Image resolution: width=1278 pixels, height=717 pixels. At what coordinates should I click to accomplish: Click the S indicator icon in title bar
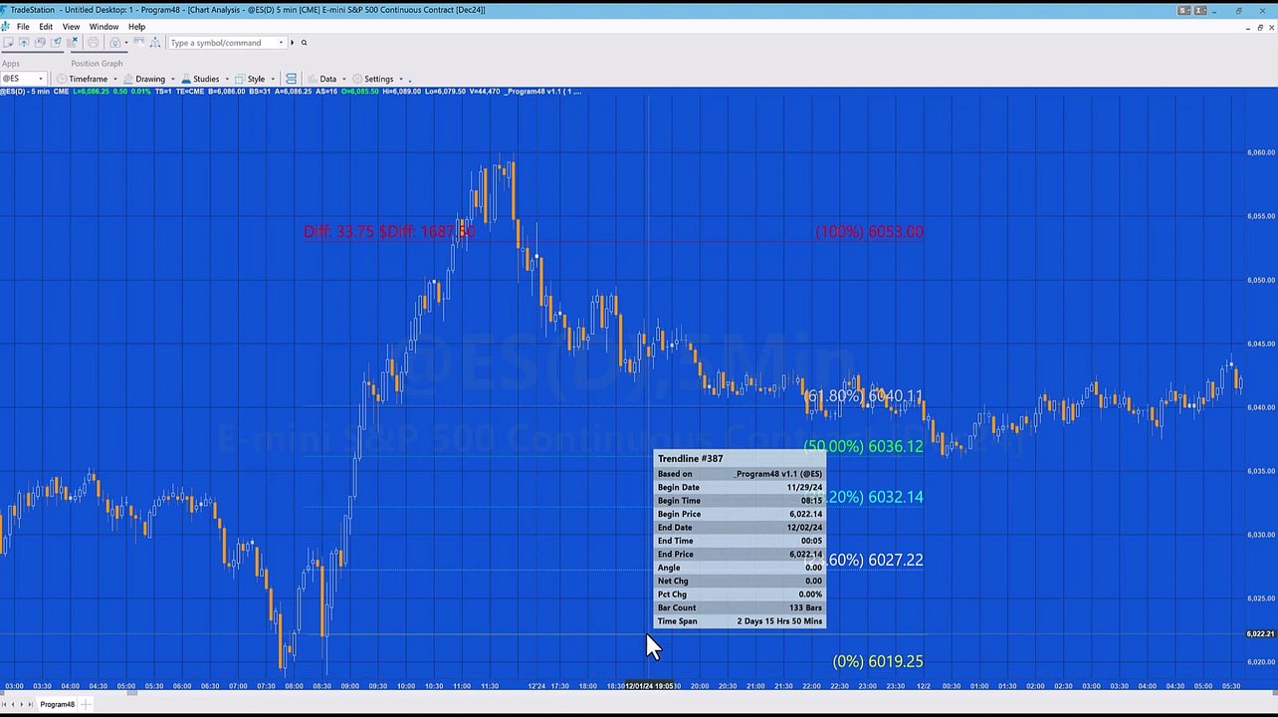click(1183, 11)
